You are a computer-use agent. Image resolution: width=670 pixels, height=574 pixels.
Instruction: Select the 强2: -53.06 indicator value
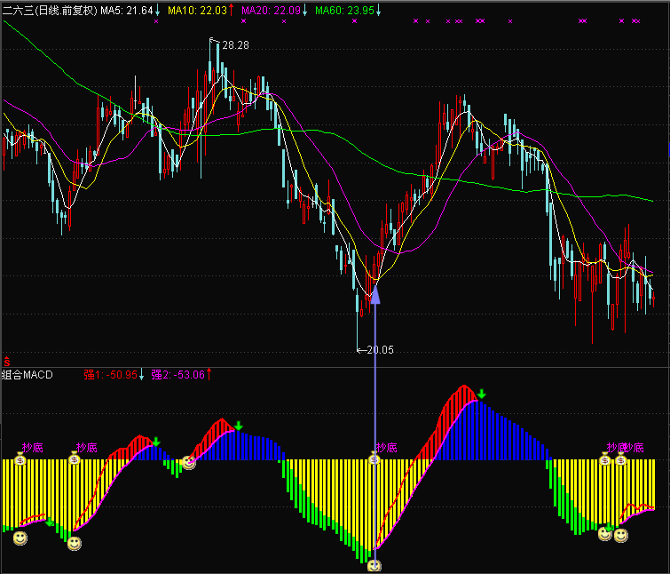click(x=178, y=375)
